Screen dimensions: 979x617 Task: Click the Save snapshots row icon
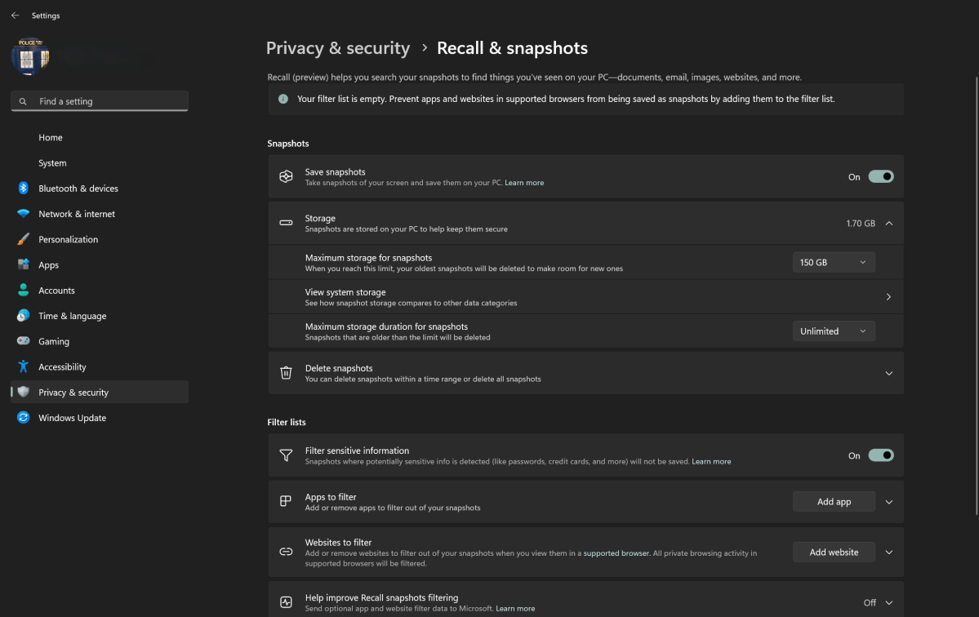click(x=286, y=176)
